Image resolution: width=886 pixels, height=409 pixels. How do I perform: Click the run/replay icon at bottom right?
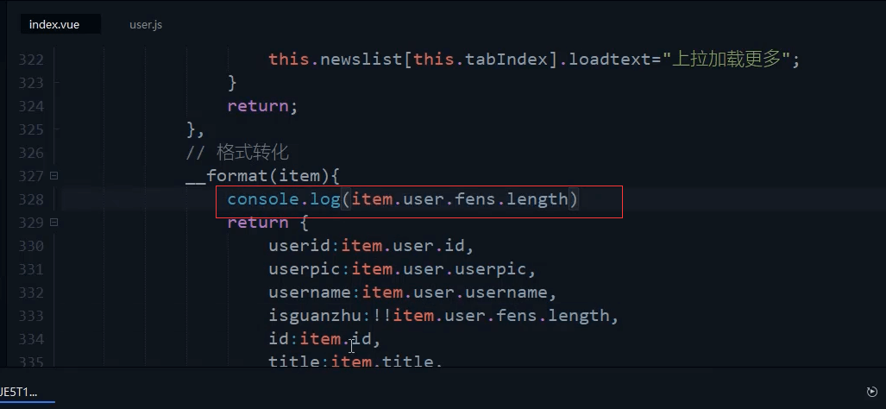(x=872, y=392)
